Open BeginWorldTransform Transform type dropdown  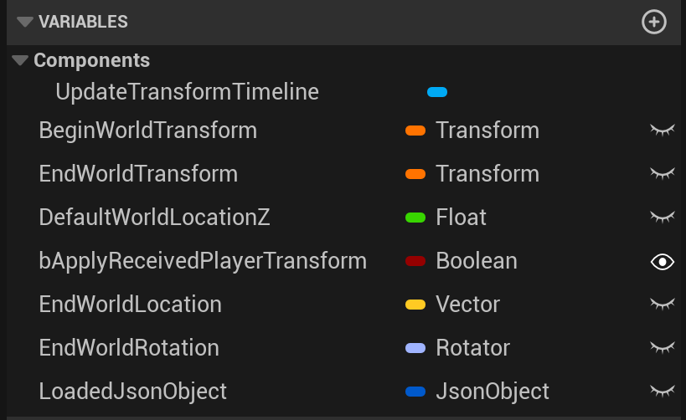pyautogui.click(x=487, y=131)
